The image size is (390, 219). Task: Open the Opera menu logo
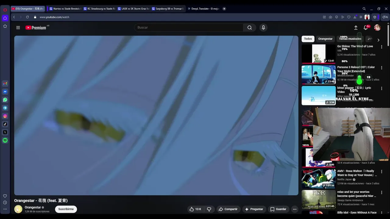(x=5, y=9)
